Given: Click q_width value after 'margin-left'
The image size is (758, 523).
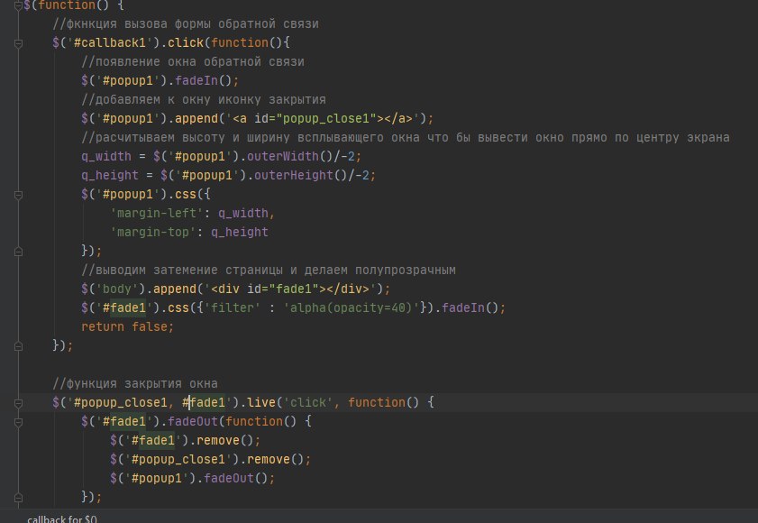Looking at the screenshot, I should (243, 213).
